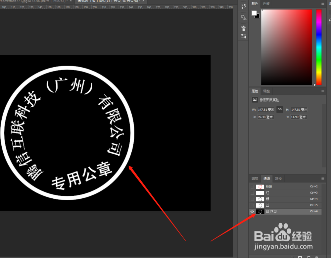Viewport: 331px width, 258px height.
Task: Open the History panel icon
Action: [243, 6]
